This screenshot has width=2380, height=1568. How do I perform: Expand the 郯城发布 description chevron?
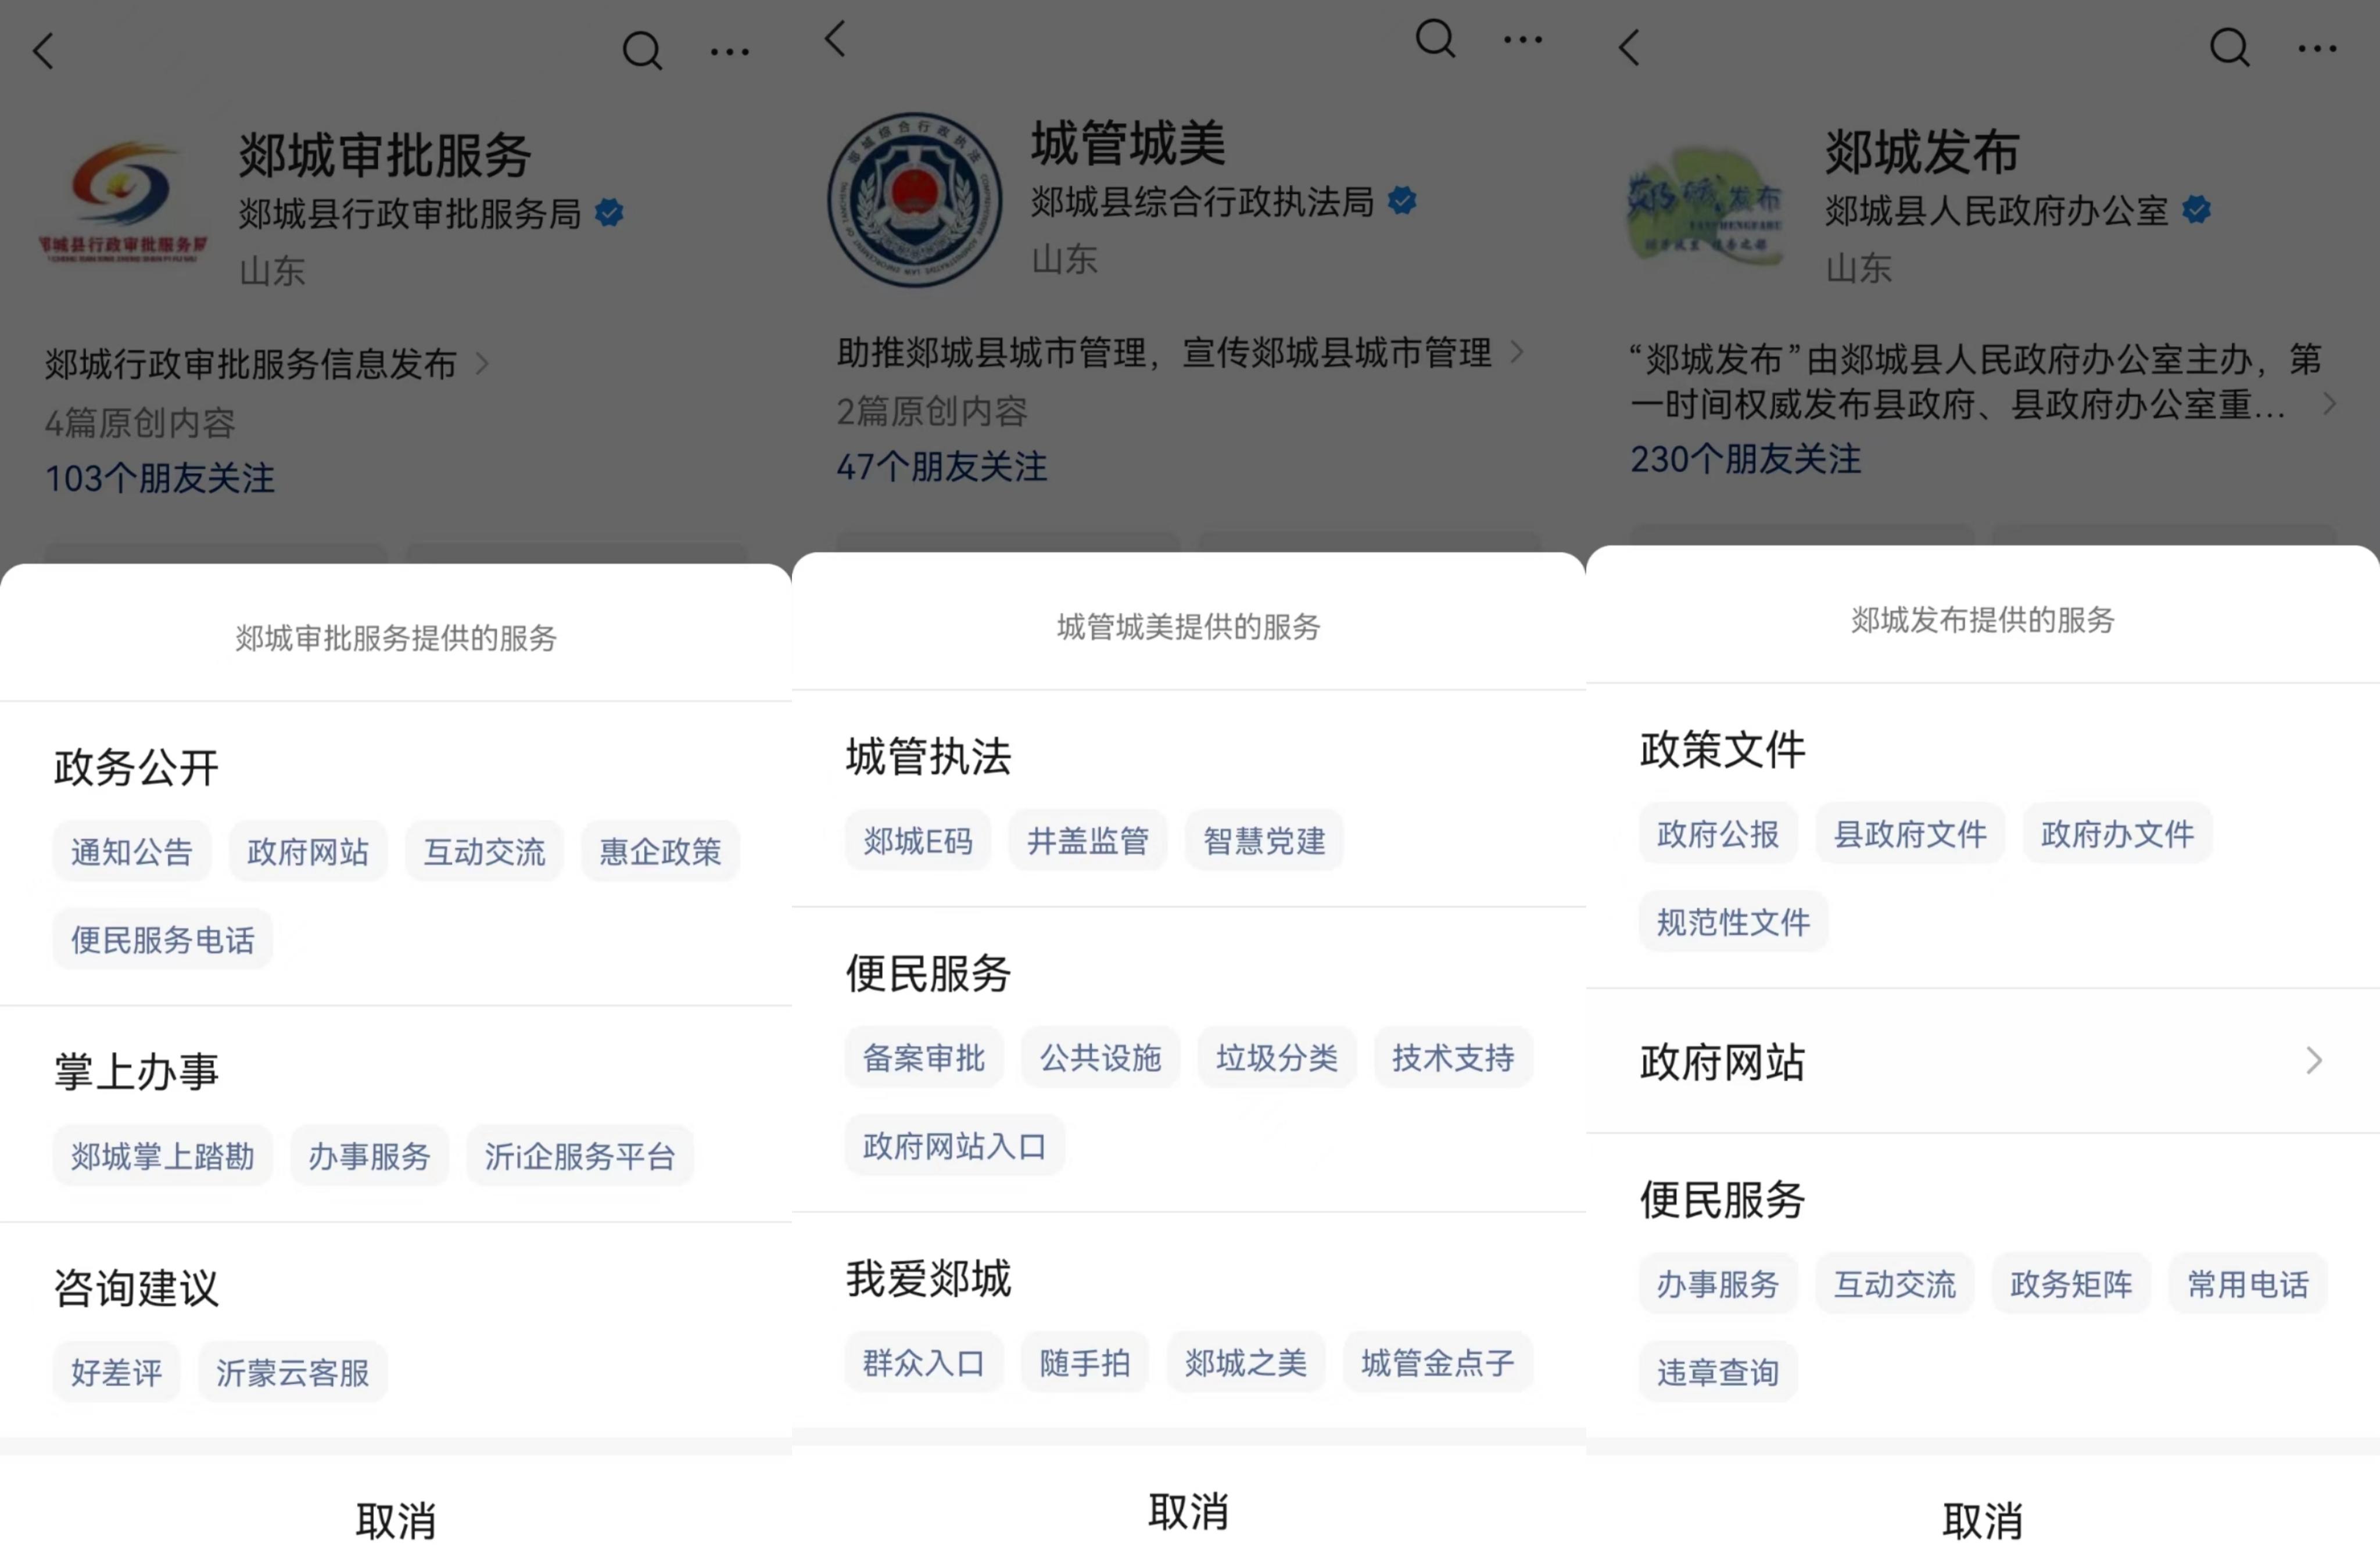coord(2329,404)
